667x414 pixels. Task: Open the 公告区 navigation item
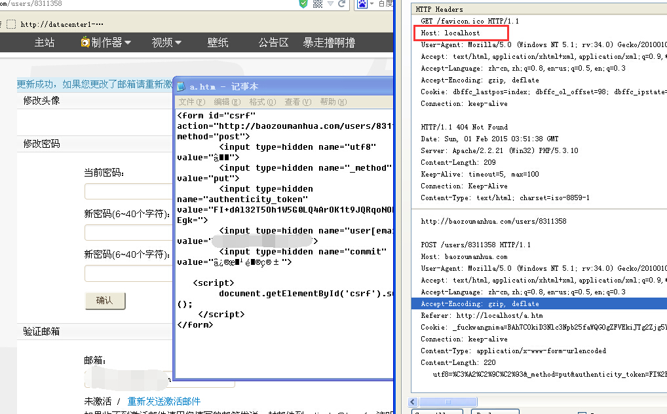273,43
